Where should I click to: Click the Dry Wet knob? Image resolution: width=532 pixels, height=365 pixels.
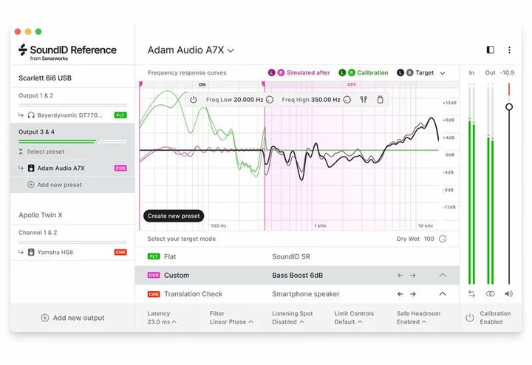coord(443,239)
